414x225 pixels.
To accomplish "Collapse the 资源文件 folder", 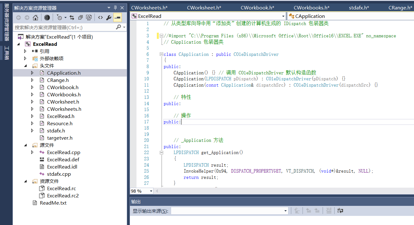I will 25,181.
